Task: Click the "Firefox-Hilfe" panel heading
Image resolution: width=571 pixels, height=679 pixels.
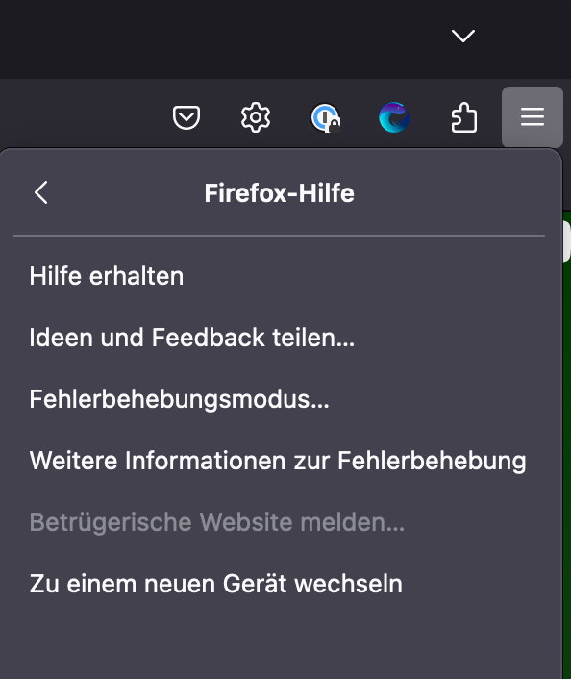Action: (279, 193)
